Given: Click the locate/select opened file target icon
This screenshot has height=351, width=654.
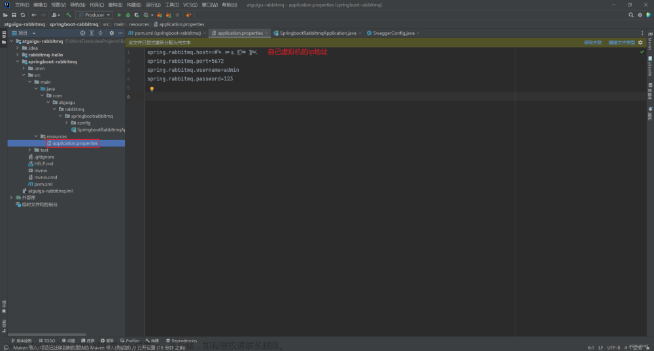Looking at the screenshot, I should coord(82,33).
